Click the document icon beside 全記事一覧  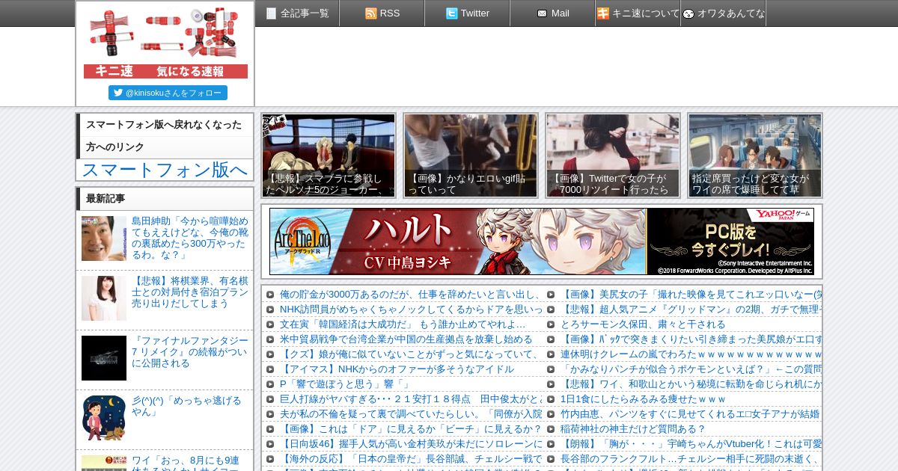271,13
